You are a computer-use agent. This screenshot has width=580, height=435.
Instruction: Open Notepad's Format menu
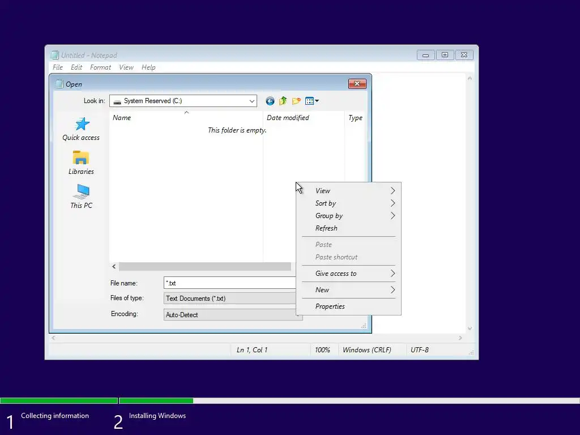point(100,67)
